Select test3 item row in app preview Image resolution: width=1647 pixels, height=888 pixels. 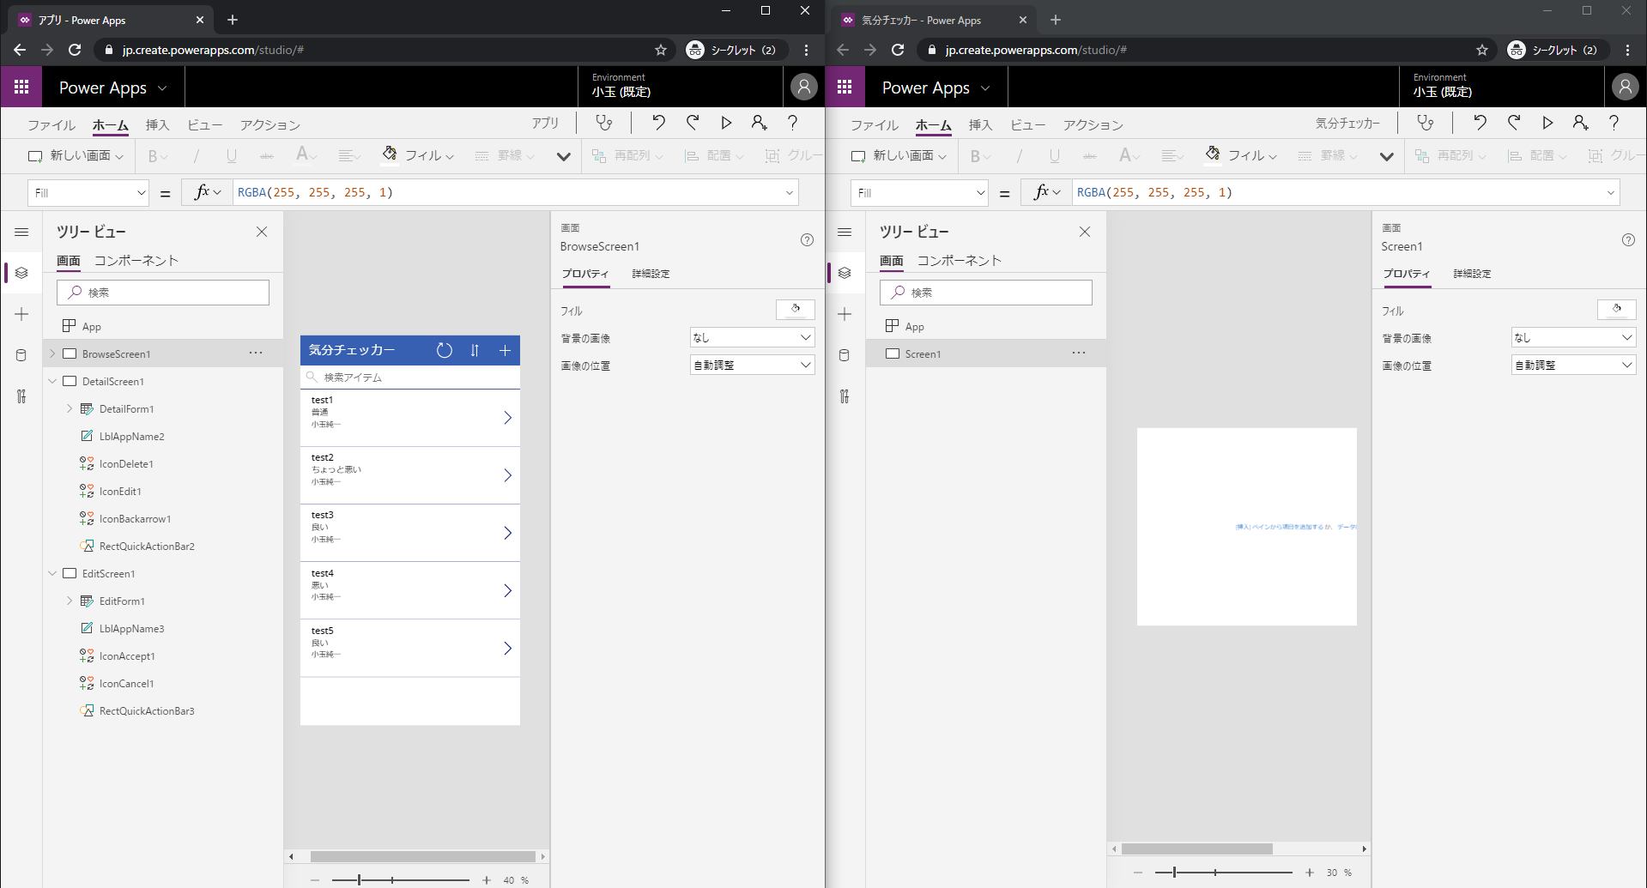(410, 533)
